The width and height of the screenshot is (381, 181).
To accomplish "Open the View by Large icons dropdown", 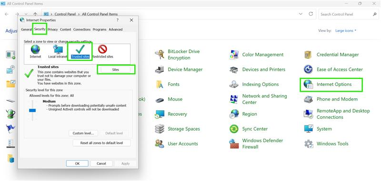I will [346, 31].
